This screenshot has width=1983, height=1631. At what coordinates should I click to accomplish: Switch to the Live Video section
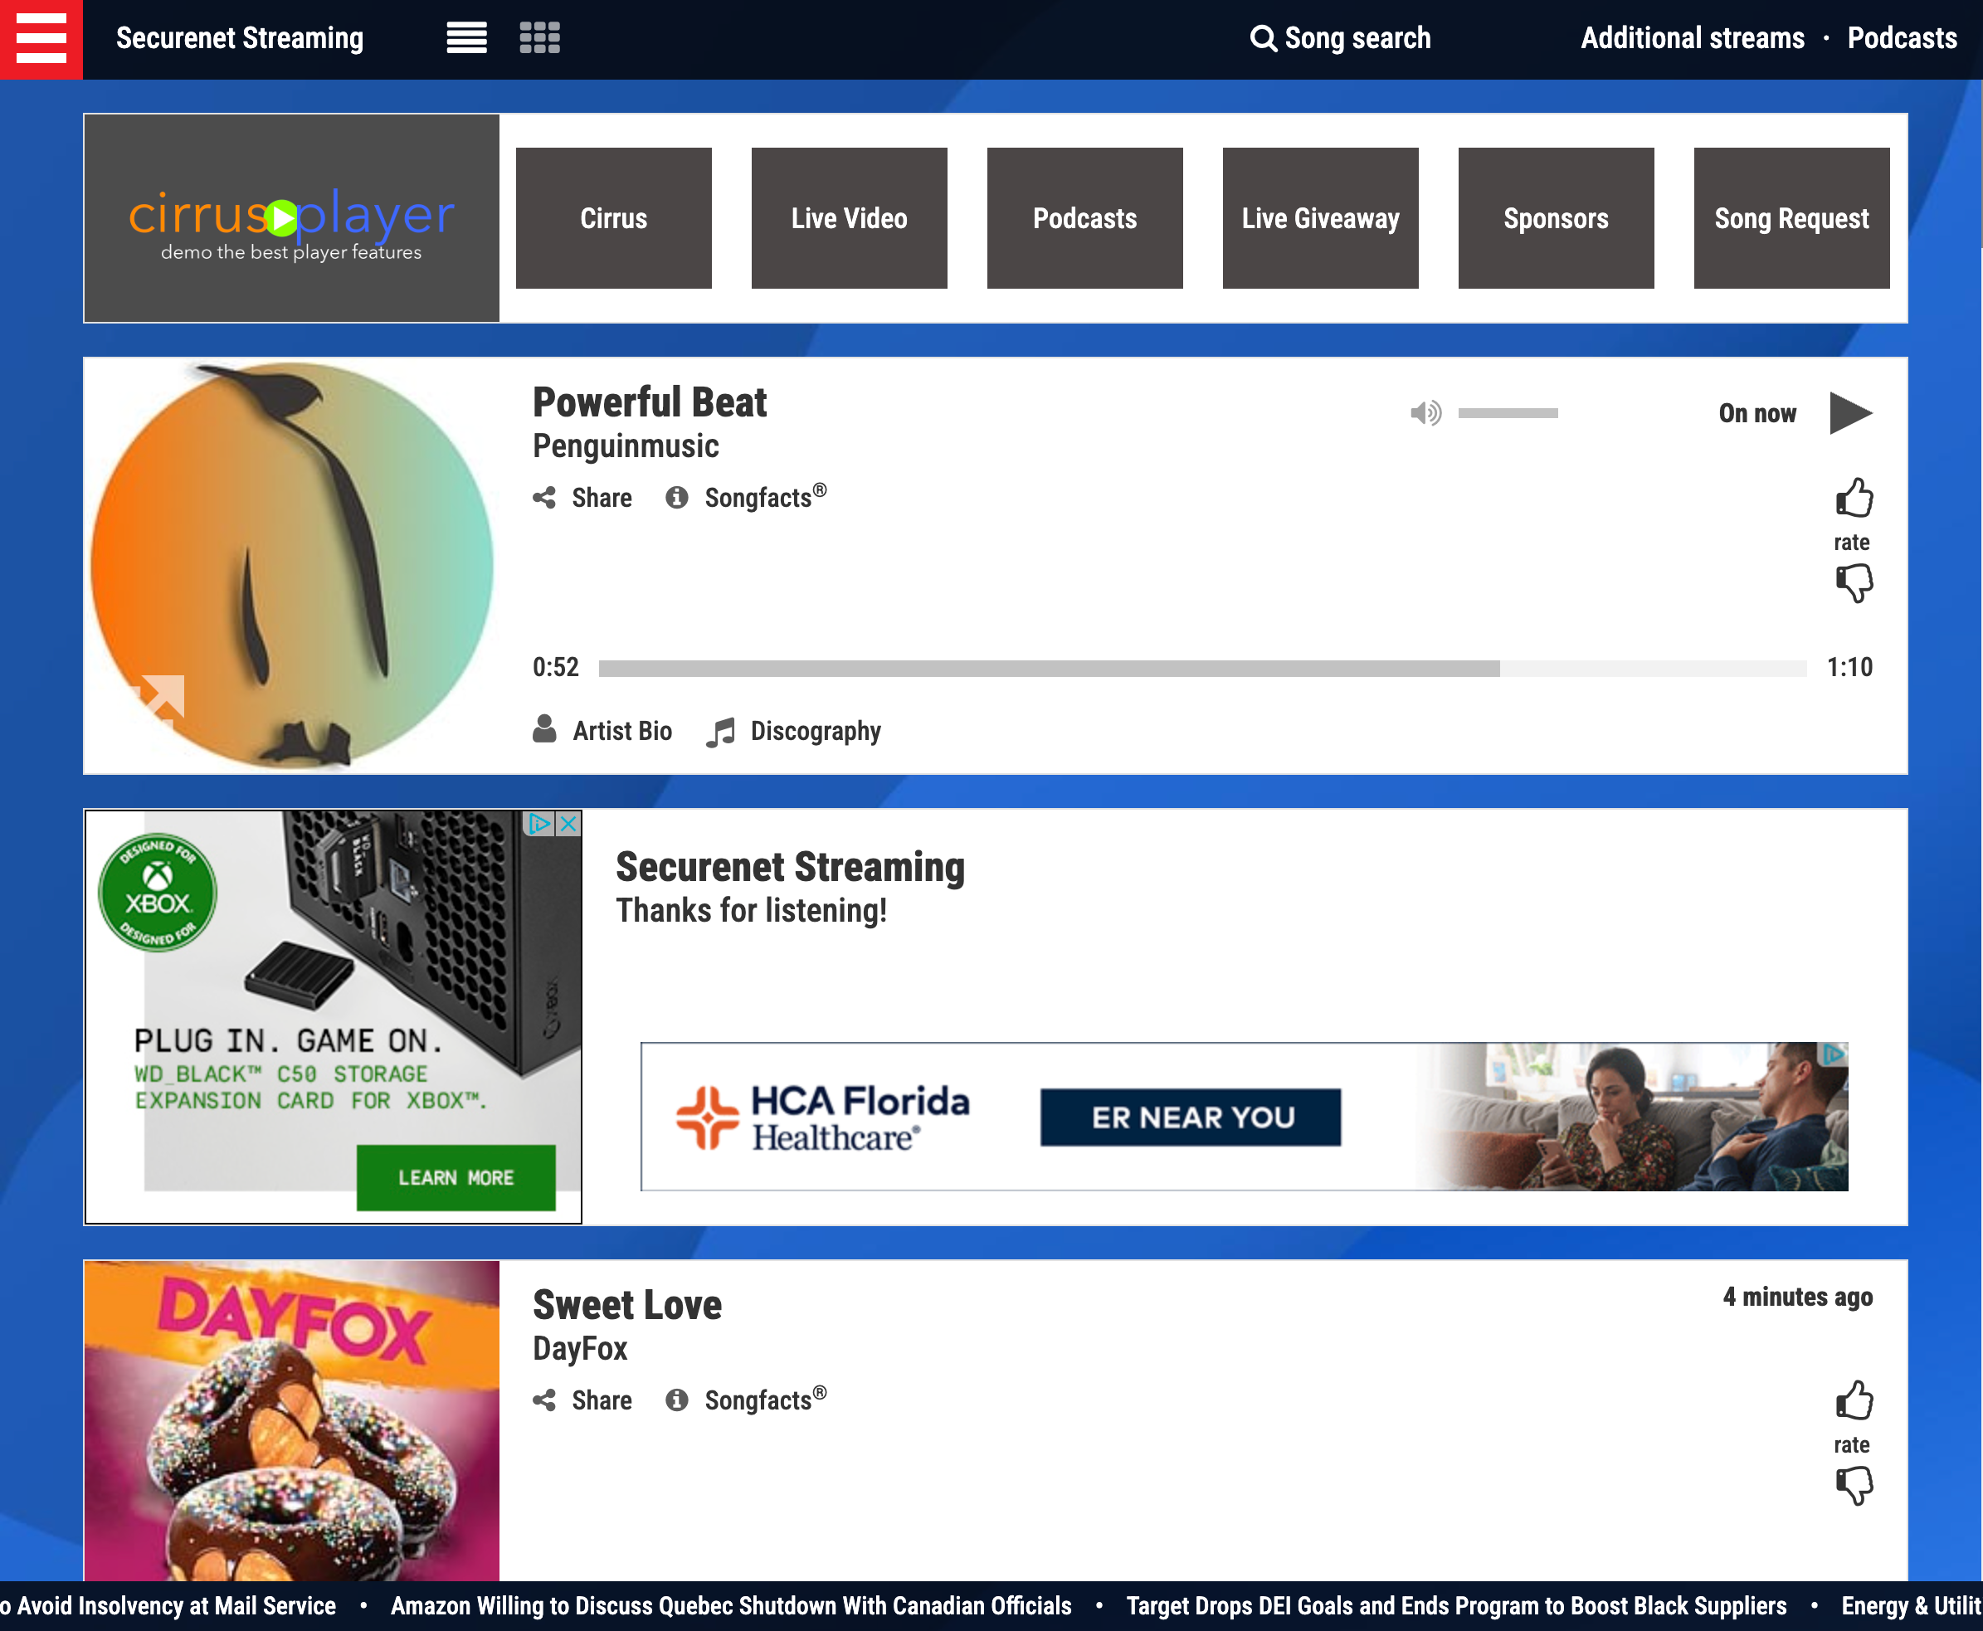848,217
